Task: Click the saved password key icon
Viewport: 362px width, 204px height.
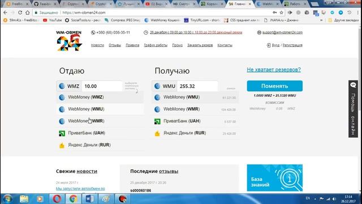Action: [x=275, y=12]
